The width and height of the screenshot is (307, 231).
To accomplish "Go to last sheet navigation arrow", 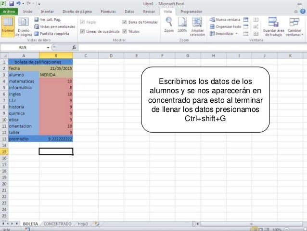I will (x=17, y=224).
